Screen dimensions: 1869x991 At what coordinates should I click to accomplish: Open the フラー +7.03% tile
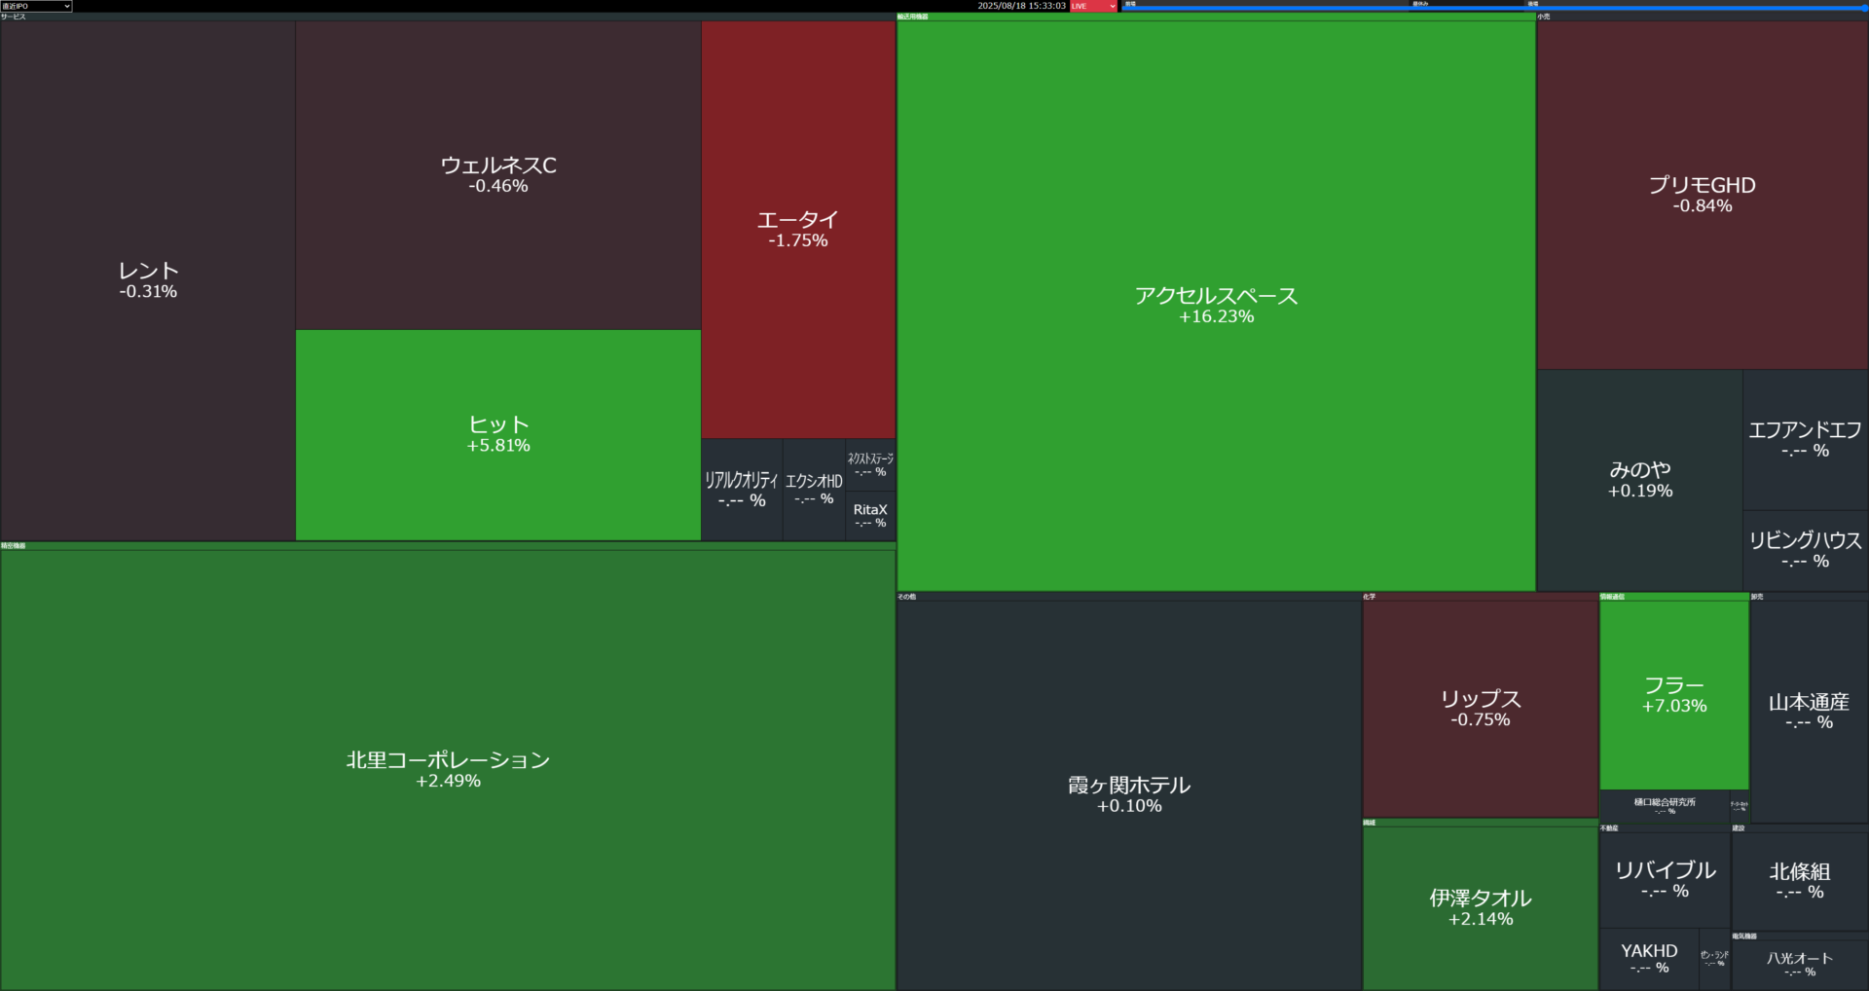click(x=1674, y=695)
